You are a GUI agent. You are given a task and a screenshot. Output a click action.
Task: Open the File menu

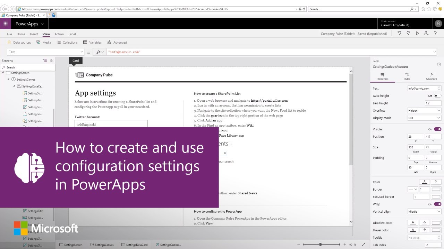pyautogui.click(x=9, y=34)
